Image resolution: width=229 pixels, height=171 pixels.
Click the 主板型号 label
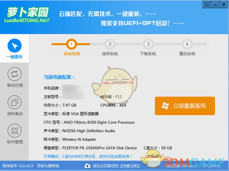52,97
